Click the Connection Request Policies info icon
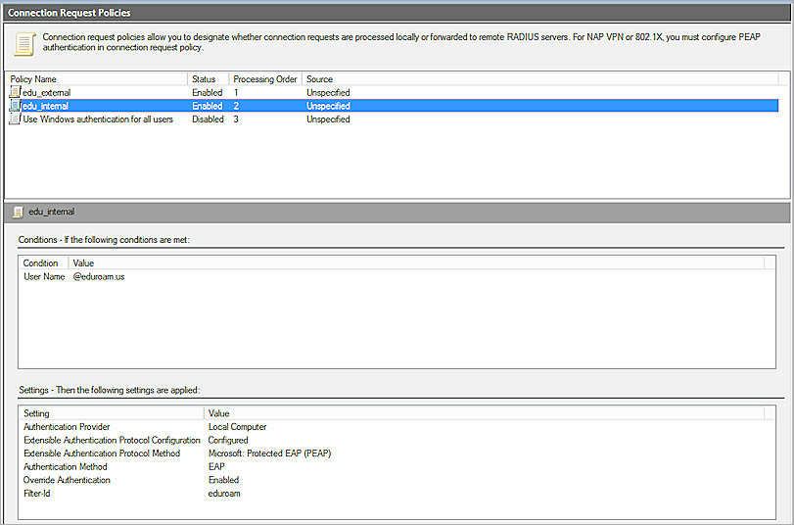The height and width of the screenshot is (525, 794). click(x=25, y=43)
